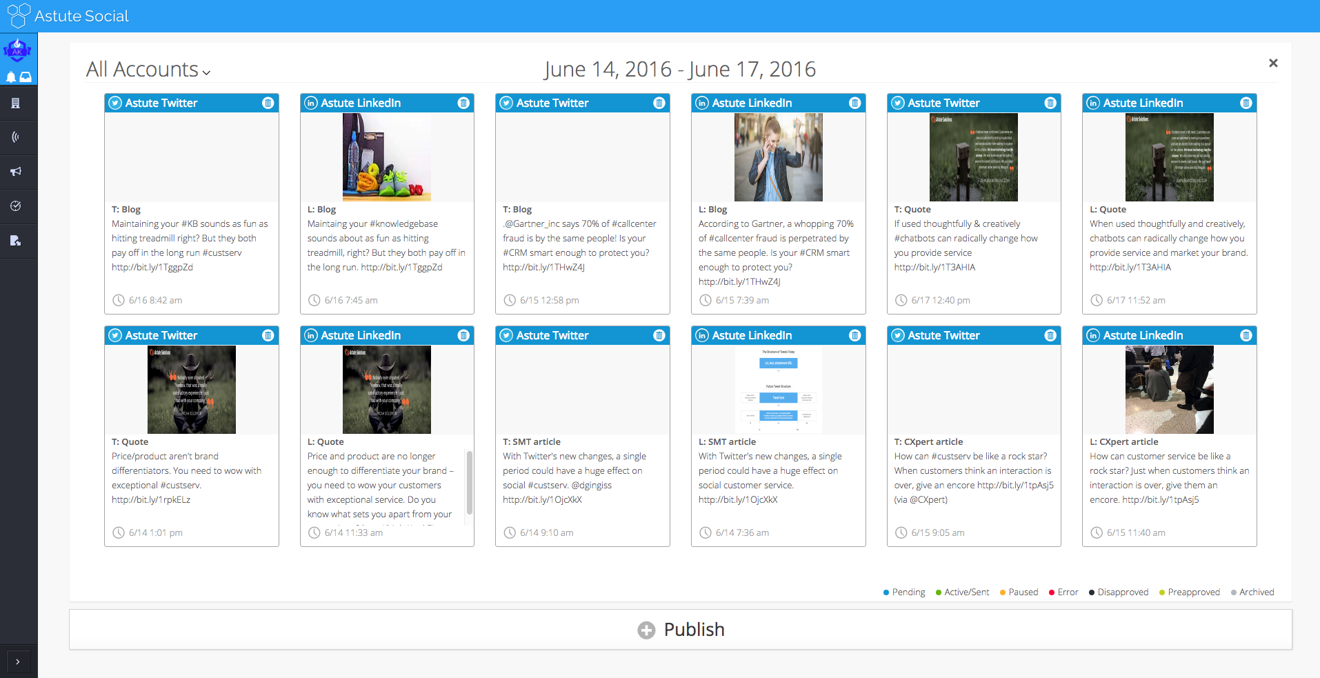This screenshot has width=1320, height=678.
Task: Click the 'Archived' legend label
Action: pos(1257,592)
